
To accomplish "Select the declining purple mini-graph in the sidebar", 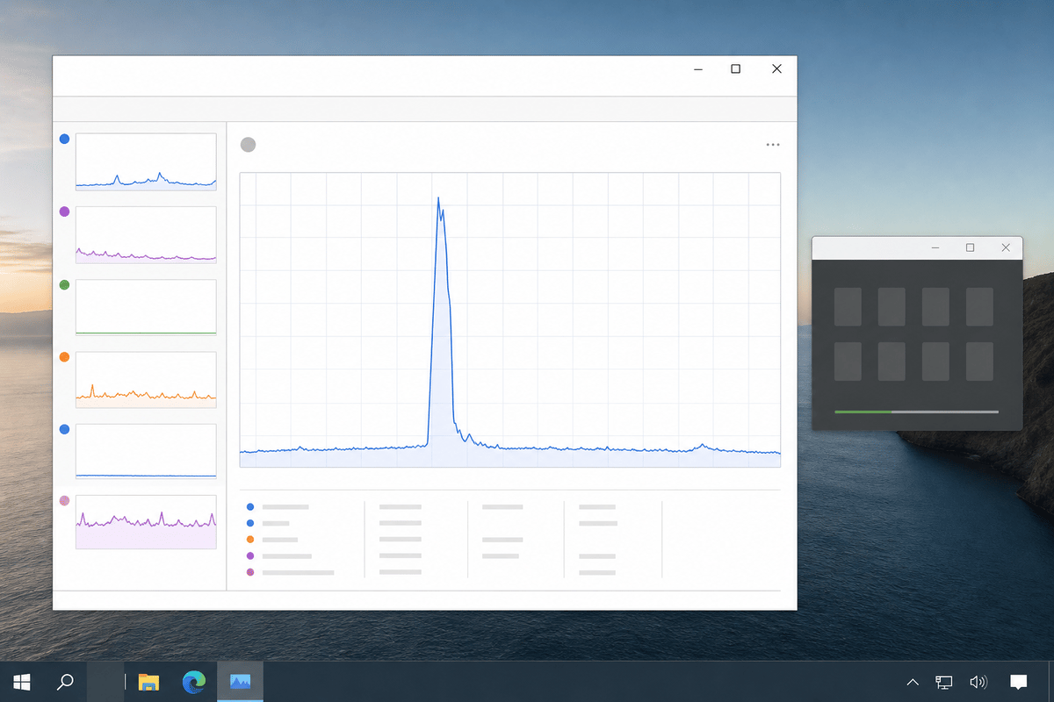I will pyautogui.click(x=146, y=234).
